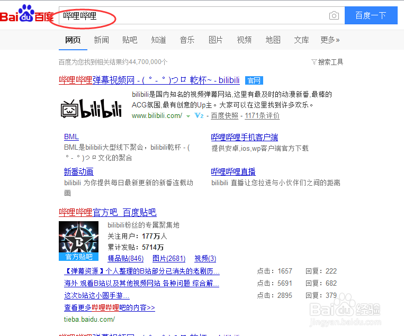This screenshot has height=336, width=404.
Task: Click 回复: 379 value
Action: [321, 295]
